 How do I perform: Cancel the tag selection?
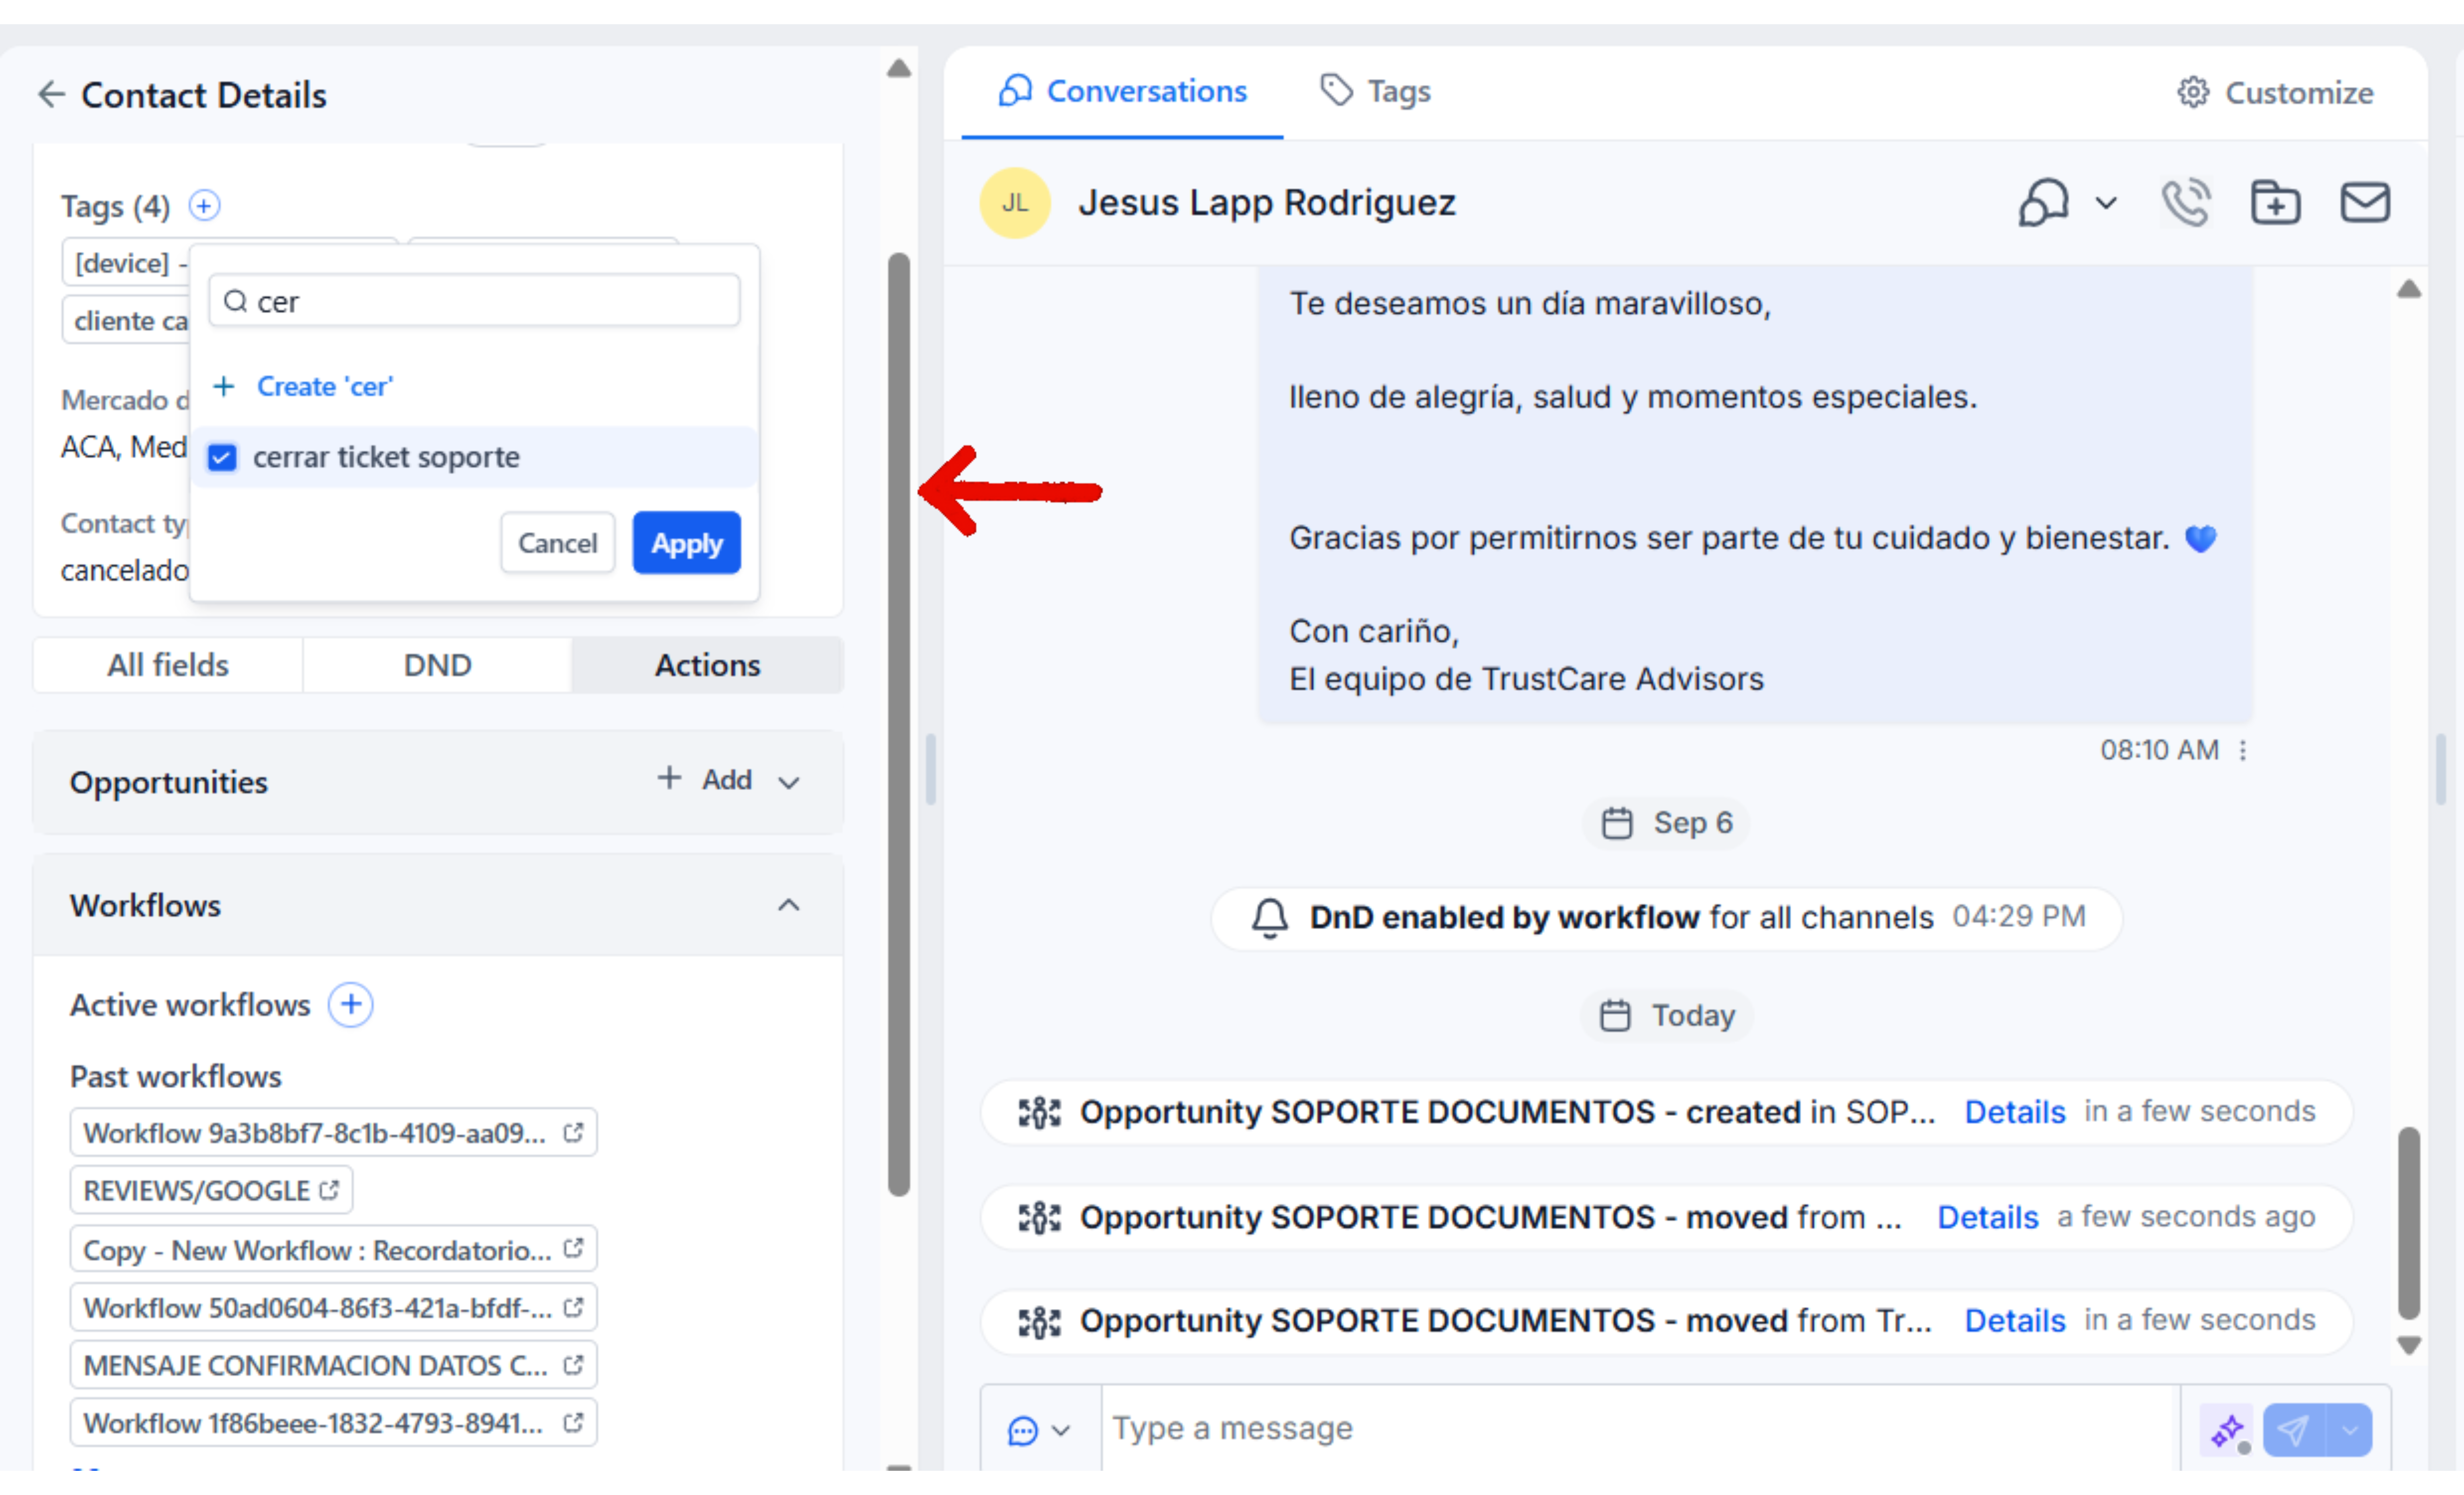point(557,543)
